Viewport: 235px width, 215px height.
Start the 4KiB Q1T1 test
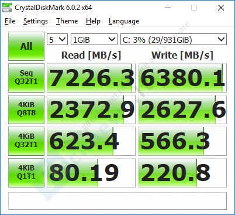[x=26, y=173]
